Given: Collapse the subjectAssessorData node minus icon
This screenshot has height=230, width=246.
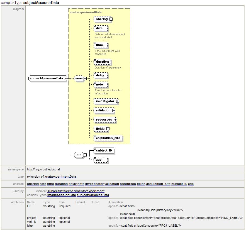Looking at the screenshot, I should (x=65, y=79).
